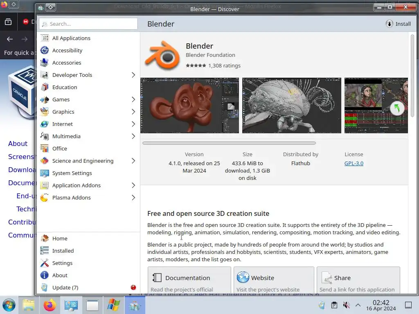Click the All Applications category icon
Viewport: 419px width, 314px height.
coord(45,38)
